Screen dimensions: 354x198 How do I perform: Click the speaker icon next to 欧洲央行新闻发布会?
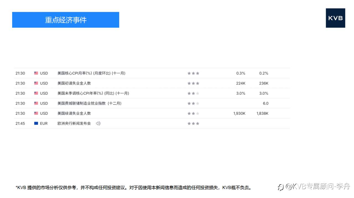click(98, 123)
